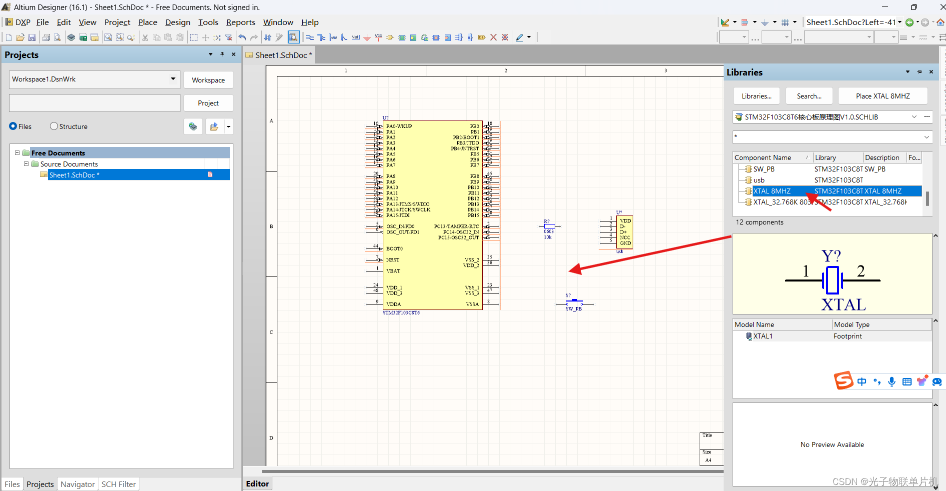Click the component list vertical scrollbar
Image resolution: width=946 pixels, height=491 pixels.
[x=928, y=198]
